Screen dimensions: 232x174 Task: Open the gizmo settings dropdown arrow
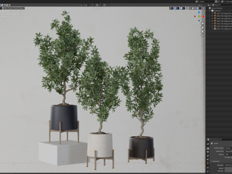point(178,8)
